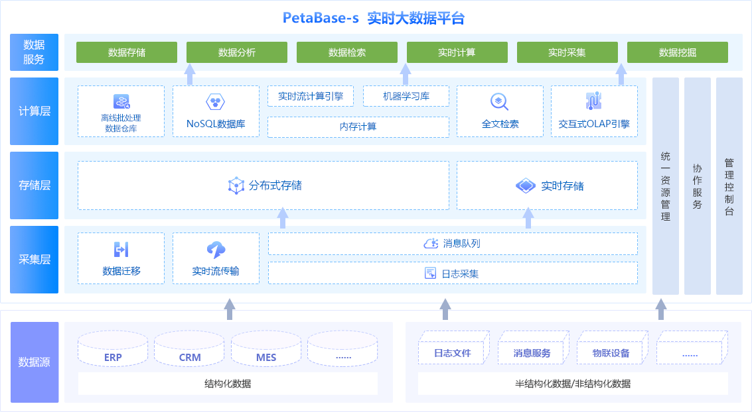Click the 存储层 layer label

point(34,185)
